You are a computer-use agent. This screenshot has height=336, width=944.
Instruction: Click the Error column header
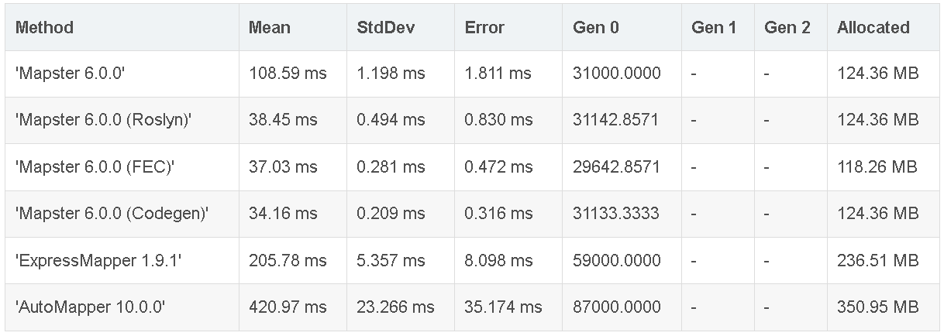pos(484,27)
